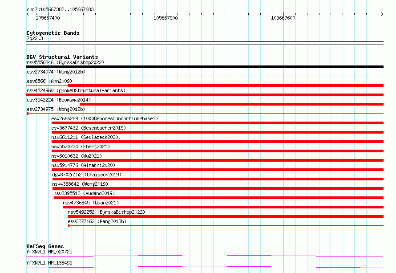Open variant nsv5492252 (ByrskaBishop2022) label
Screen dimensions: 396x273
coord(106,212)
